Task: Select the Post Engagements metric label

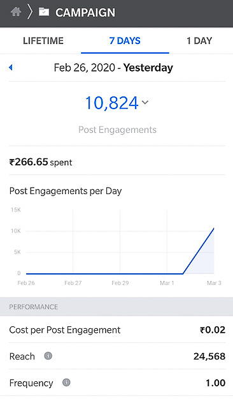Action: point(117,130)
